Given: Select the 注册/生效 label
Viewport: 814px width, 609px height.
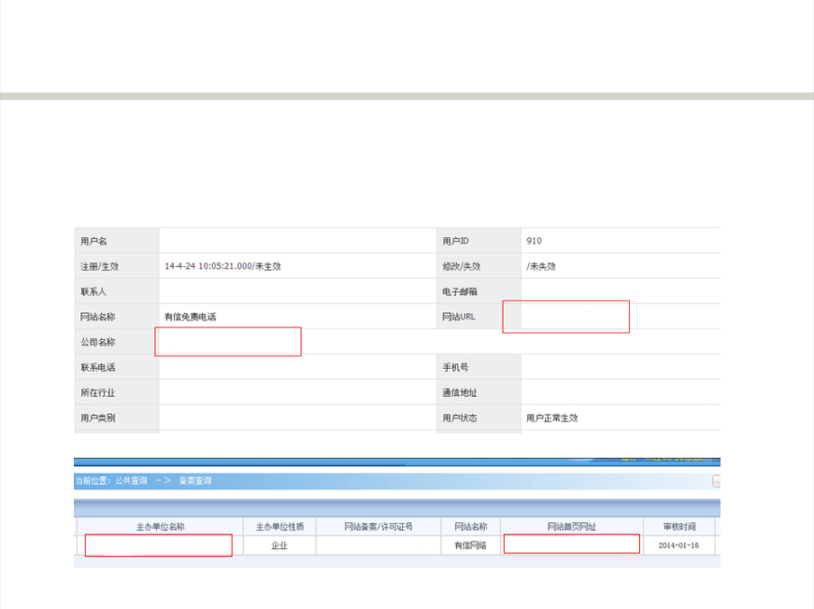Looking at the screenshot, I should [x=99, y=266].
